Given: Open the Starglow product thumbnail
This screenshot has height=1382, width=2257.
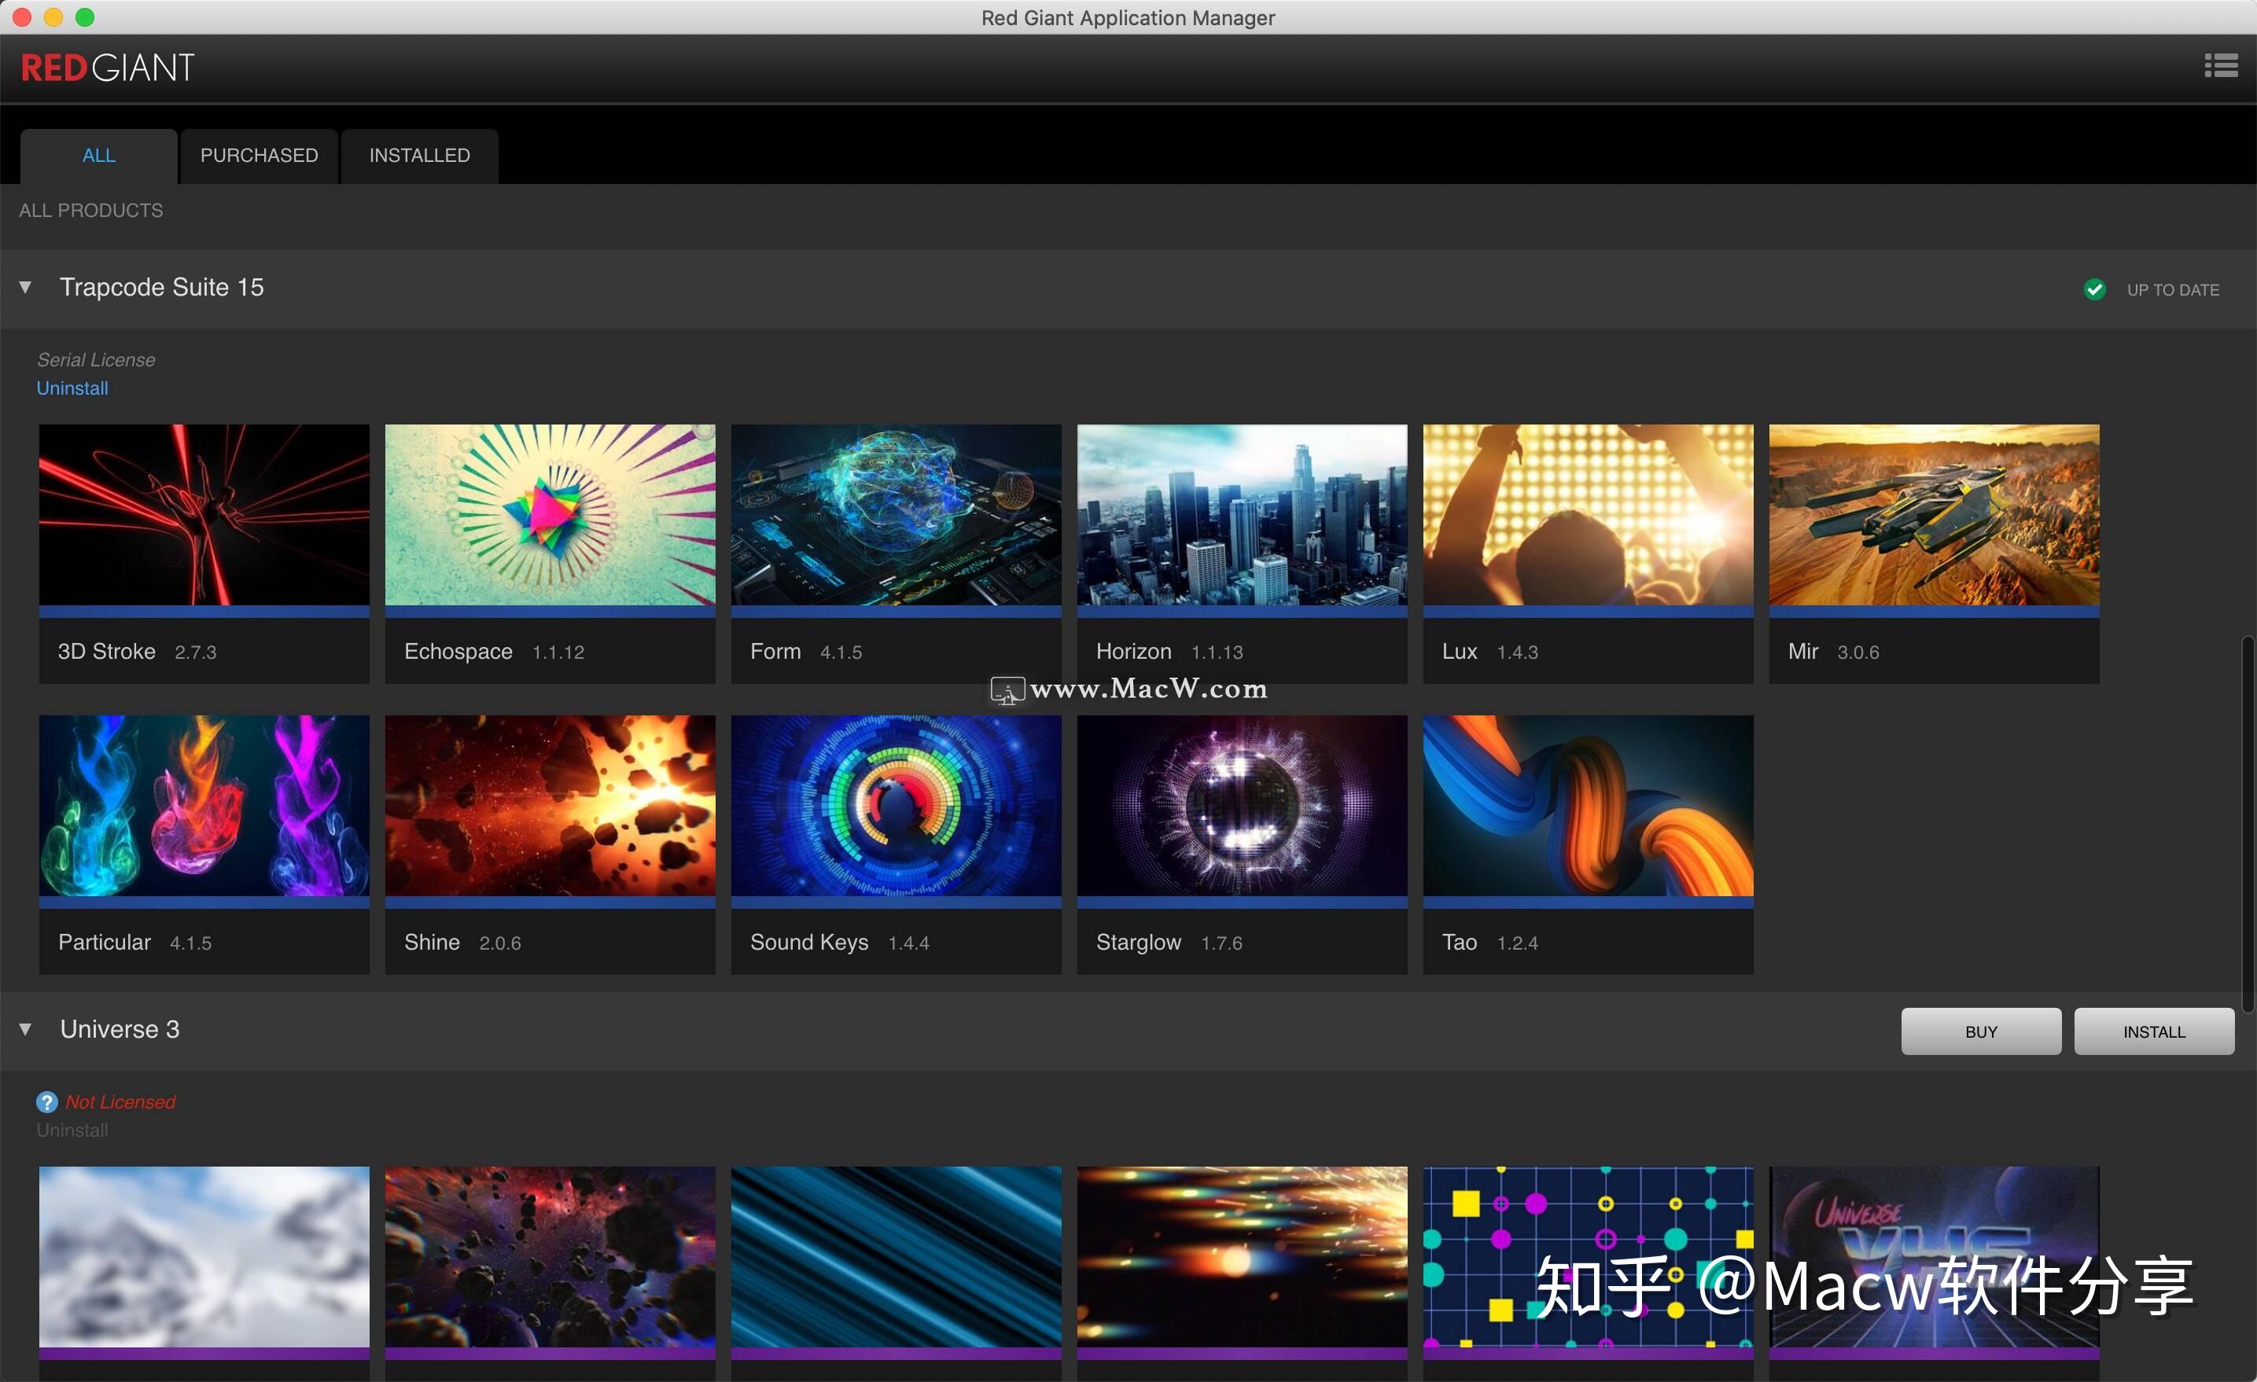Looking at the screenshot, I should pyautogui.click(x=1240, y=806).
